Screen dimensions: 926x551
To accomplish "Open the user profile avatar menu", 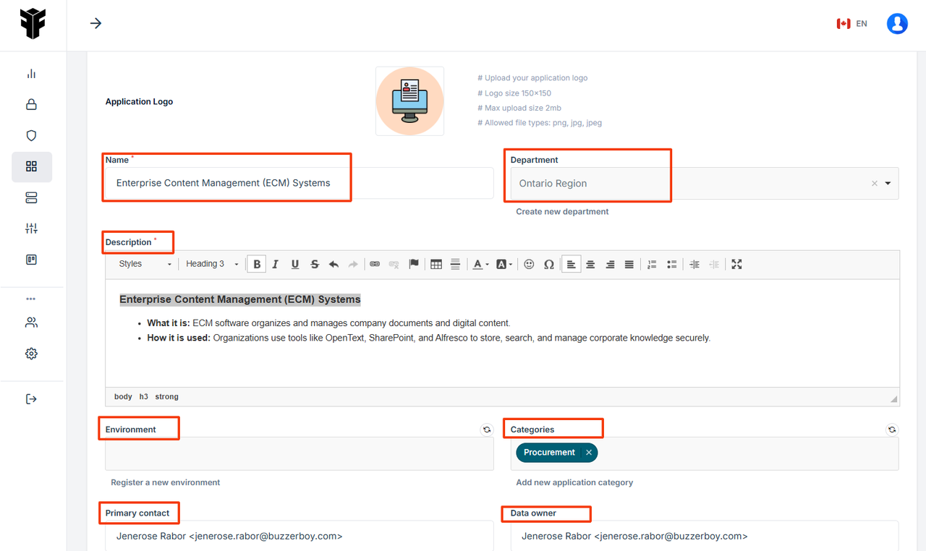I will click(897, 24).
